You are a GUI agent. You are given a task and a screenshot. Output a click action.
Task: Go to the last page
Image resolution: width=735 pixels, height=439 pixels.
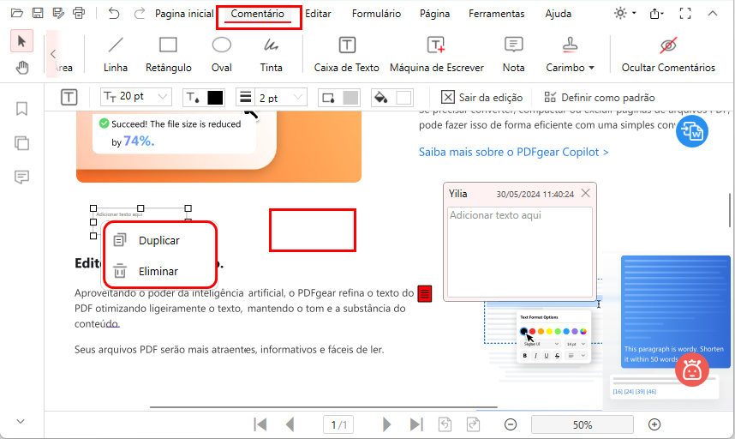coord(416,424)
